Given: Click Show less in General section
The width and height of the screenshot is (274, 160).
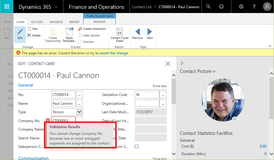Looking at the screenshot, I should coord(159,86).
